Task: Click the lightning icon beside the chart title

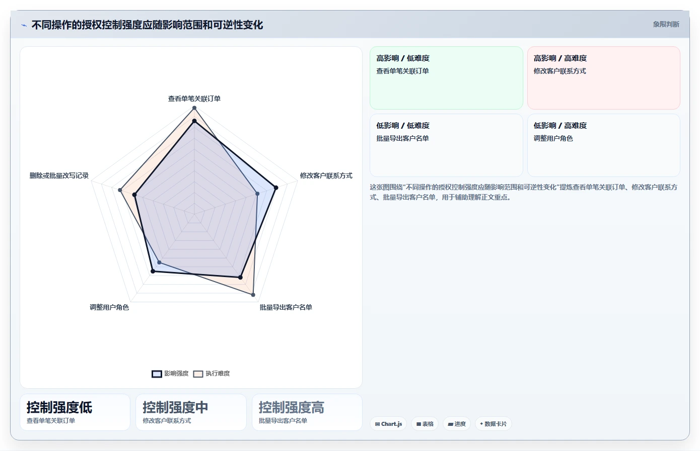Action: (24, 25)
